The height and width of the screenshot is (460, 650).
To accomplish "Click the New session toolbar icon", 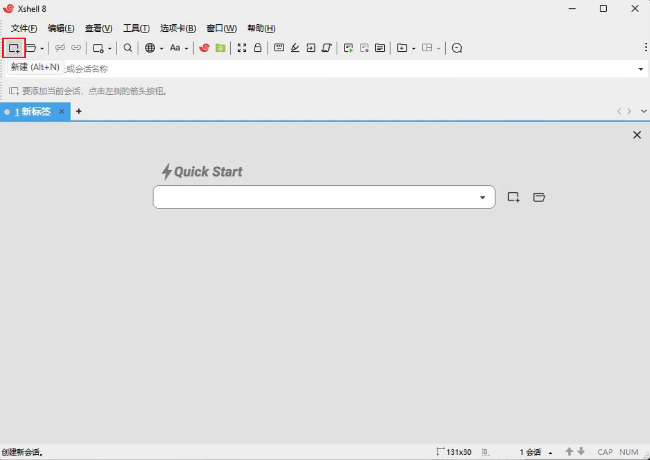I will point(14,48).
